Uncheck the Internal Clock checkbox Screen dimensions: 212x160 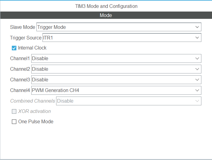click(x=14, y=48)
